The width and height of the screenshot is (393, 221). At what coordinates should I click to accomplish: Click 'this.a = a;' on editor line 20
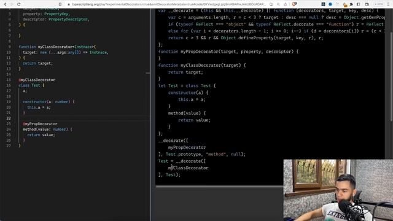pyautogui.click(x=39, y=107)
